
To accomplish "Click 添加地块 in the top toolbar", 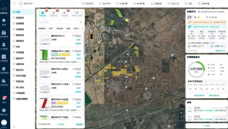I will coord(87,4).
